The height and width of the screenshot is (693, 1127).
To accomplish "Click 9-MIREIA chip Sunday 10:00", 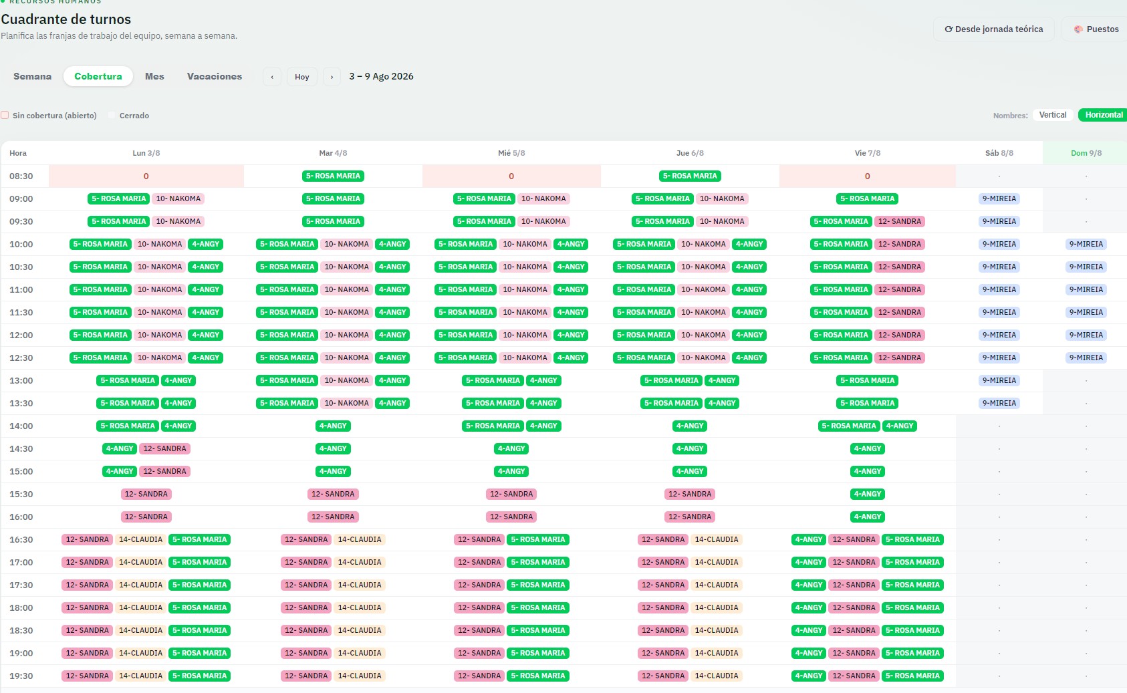I will coord(1086,245).
